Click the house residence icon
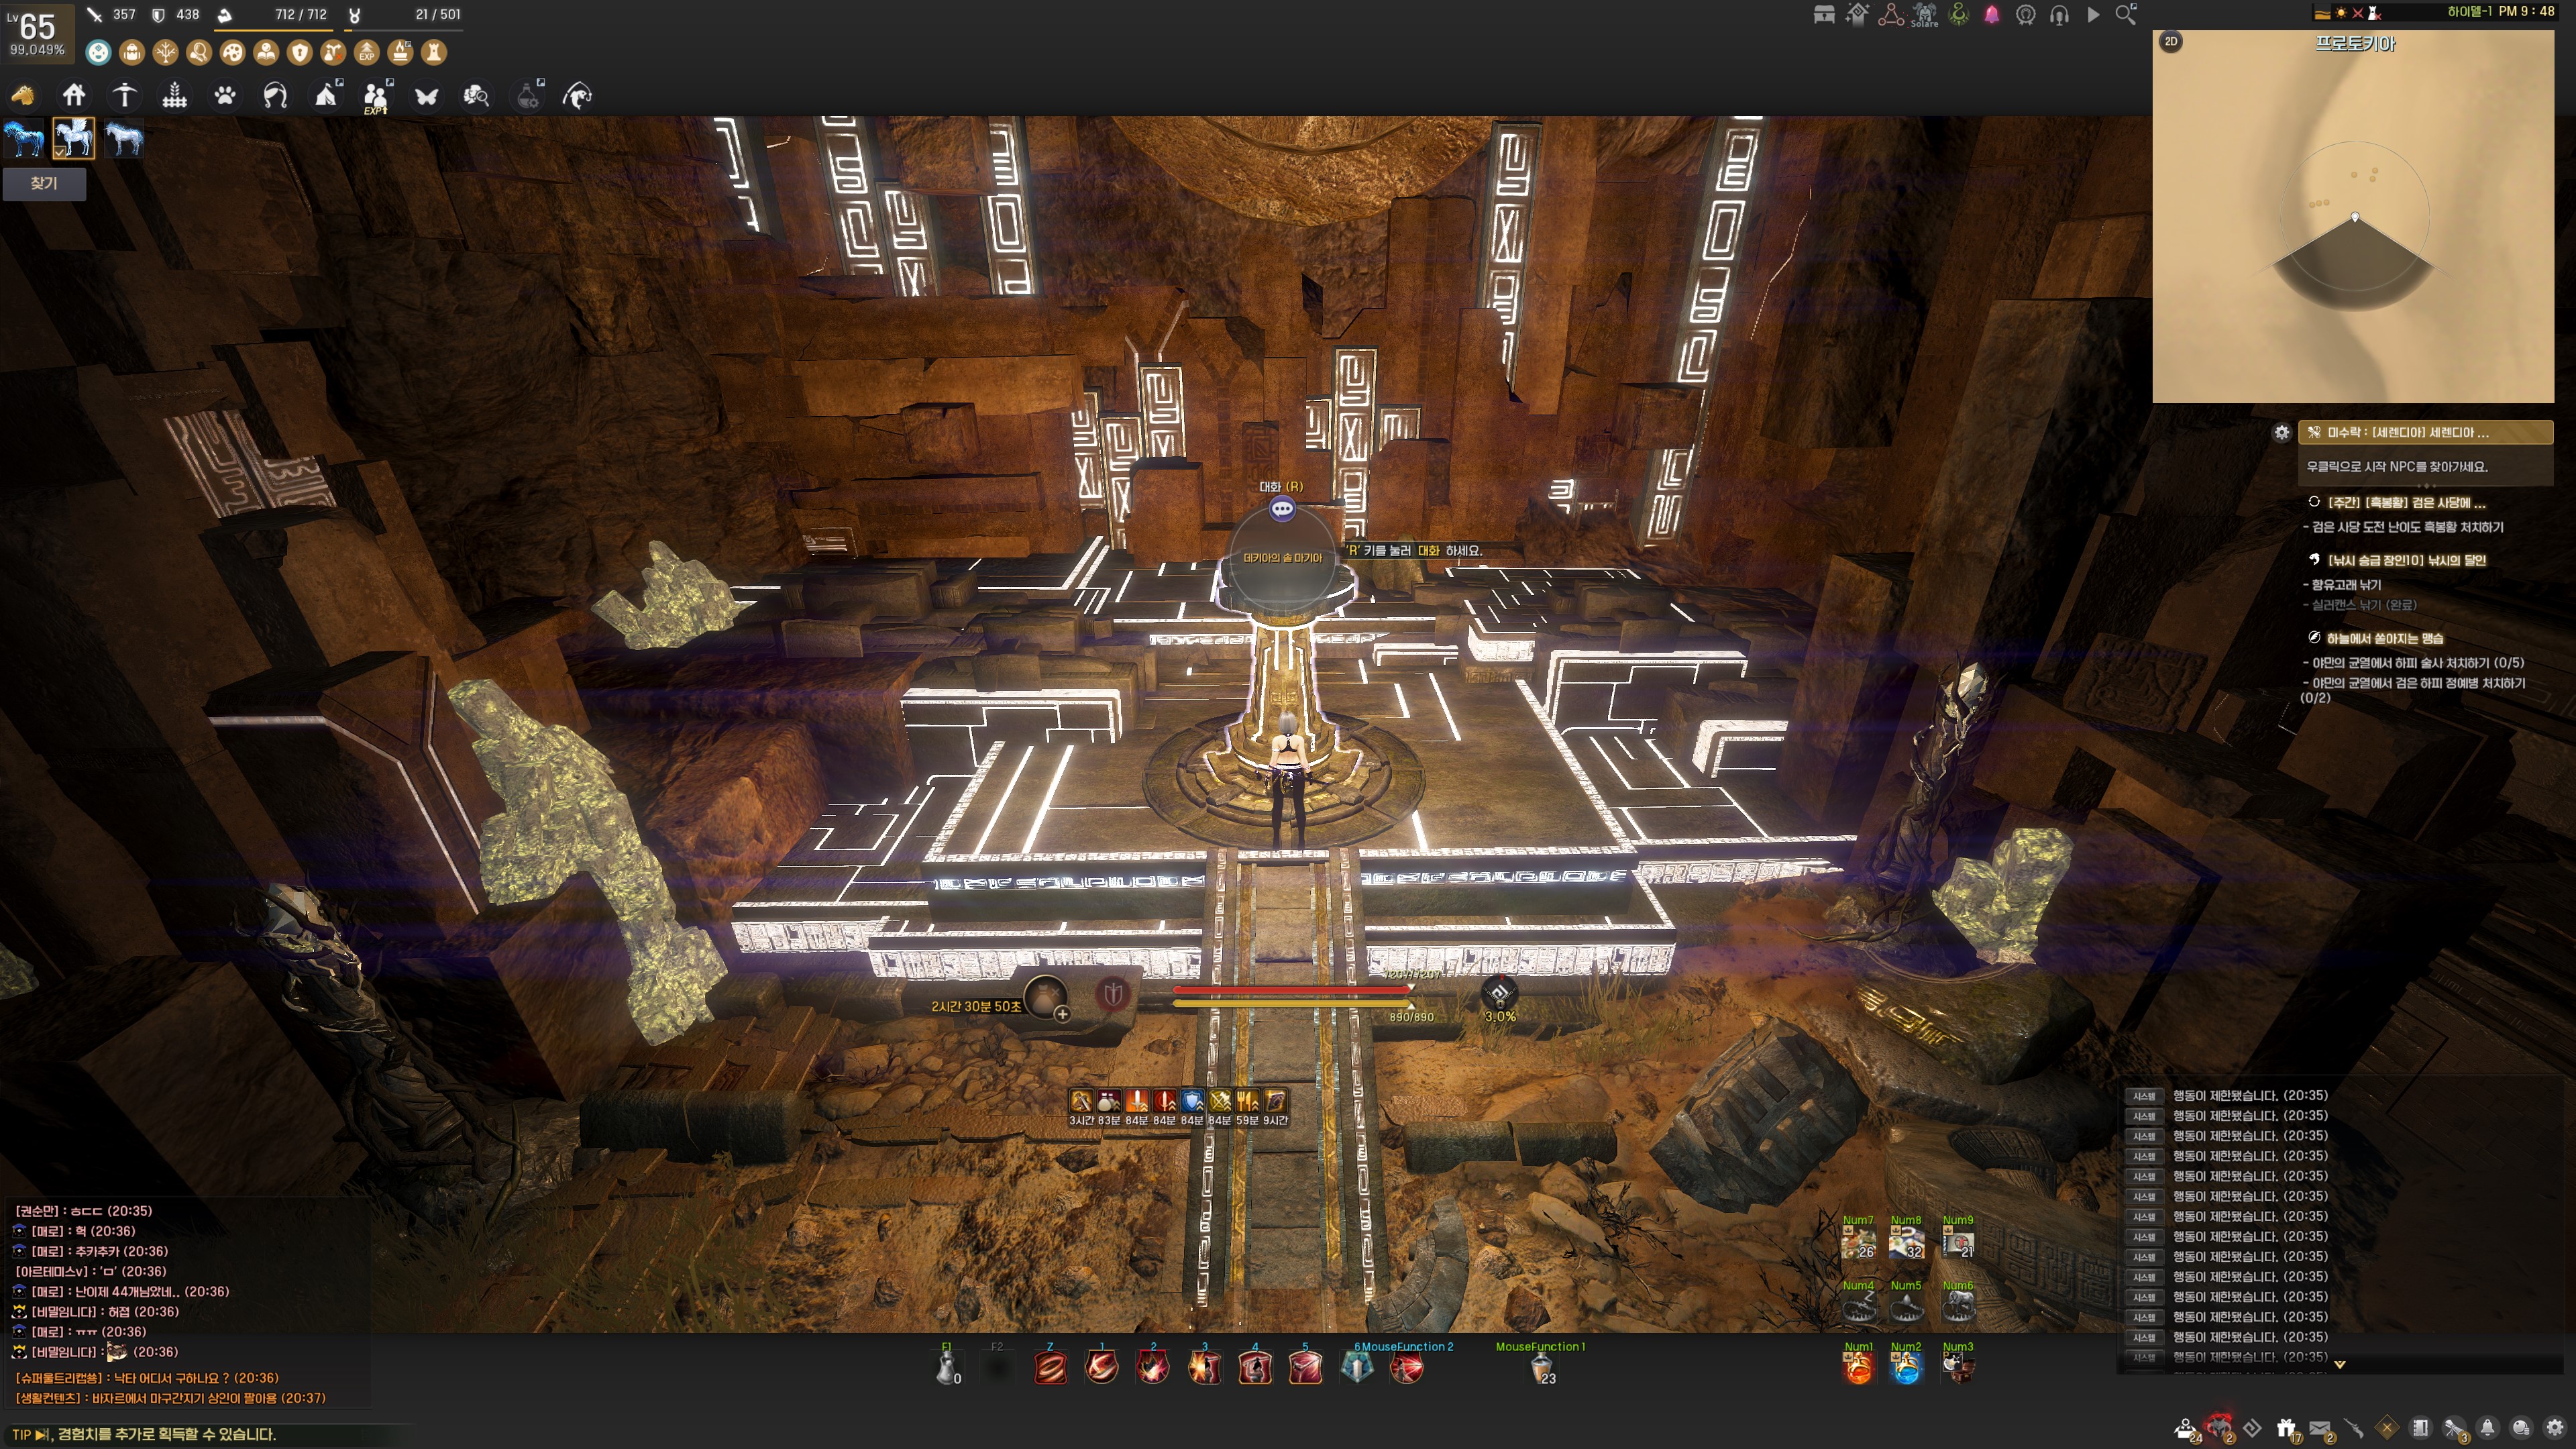The image size is (2576, 1449). tap(74, 96)
